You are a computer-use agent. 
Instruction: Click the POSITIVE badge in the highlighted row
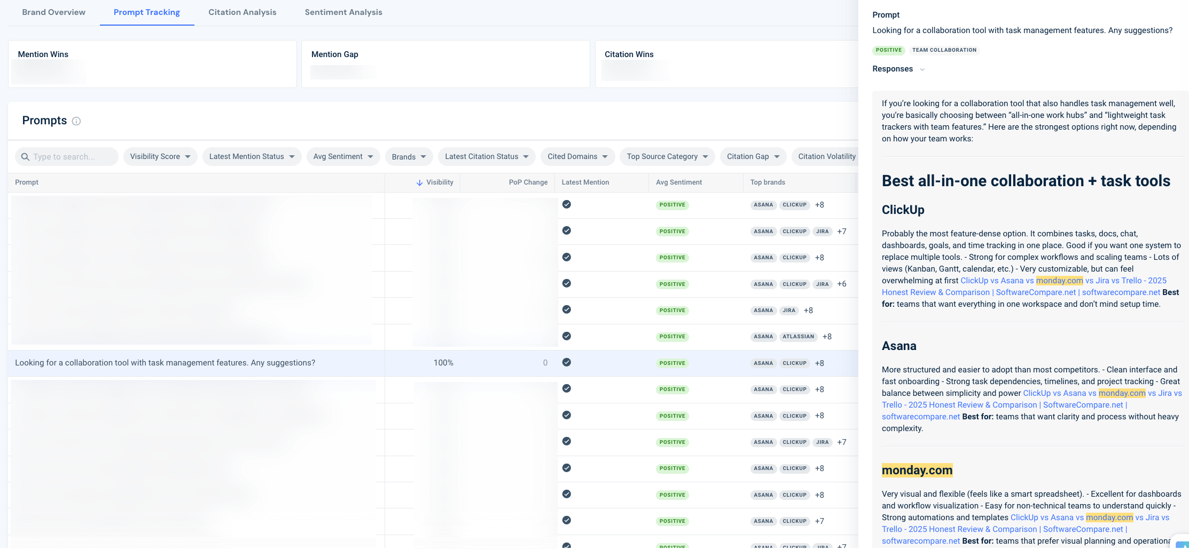pos(672,363)
